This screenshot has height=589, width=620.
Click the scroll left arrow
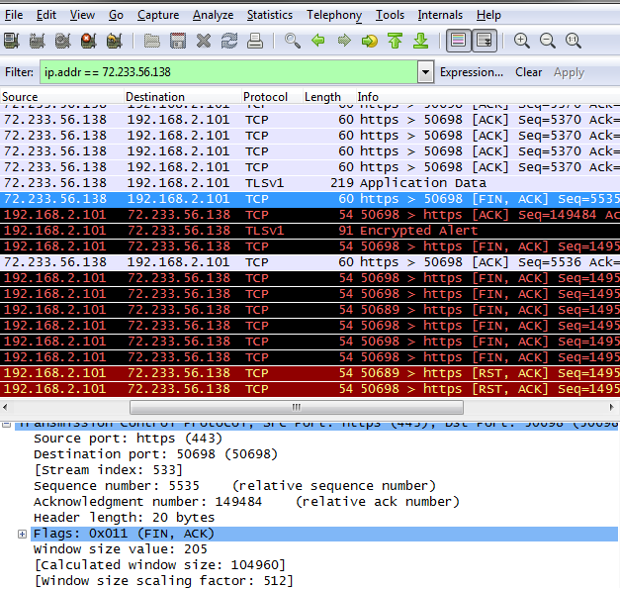coord(5,407)
